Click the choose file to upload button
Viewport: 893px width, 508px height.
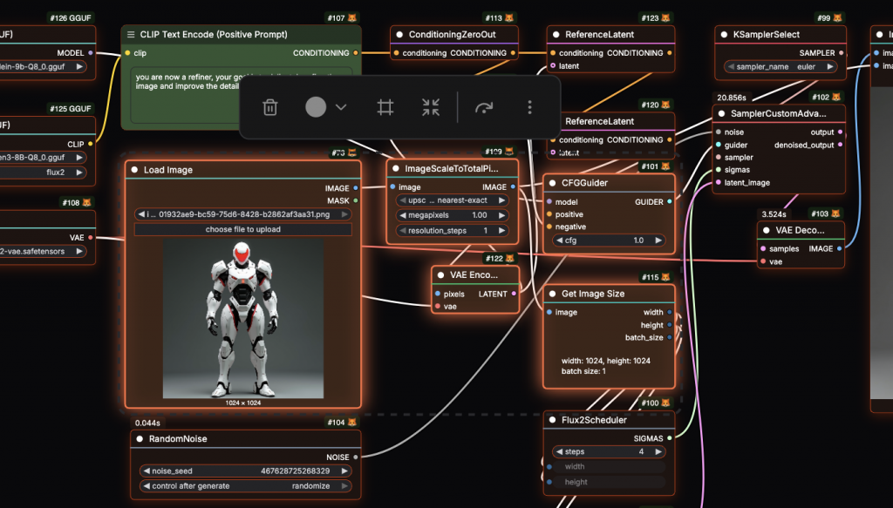[x=243, y=230]
